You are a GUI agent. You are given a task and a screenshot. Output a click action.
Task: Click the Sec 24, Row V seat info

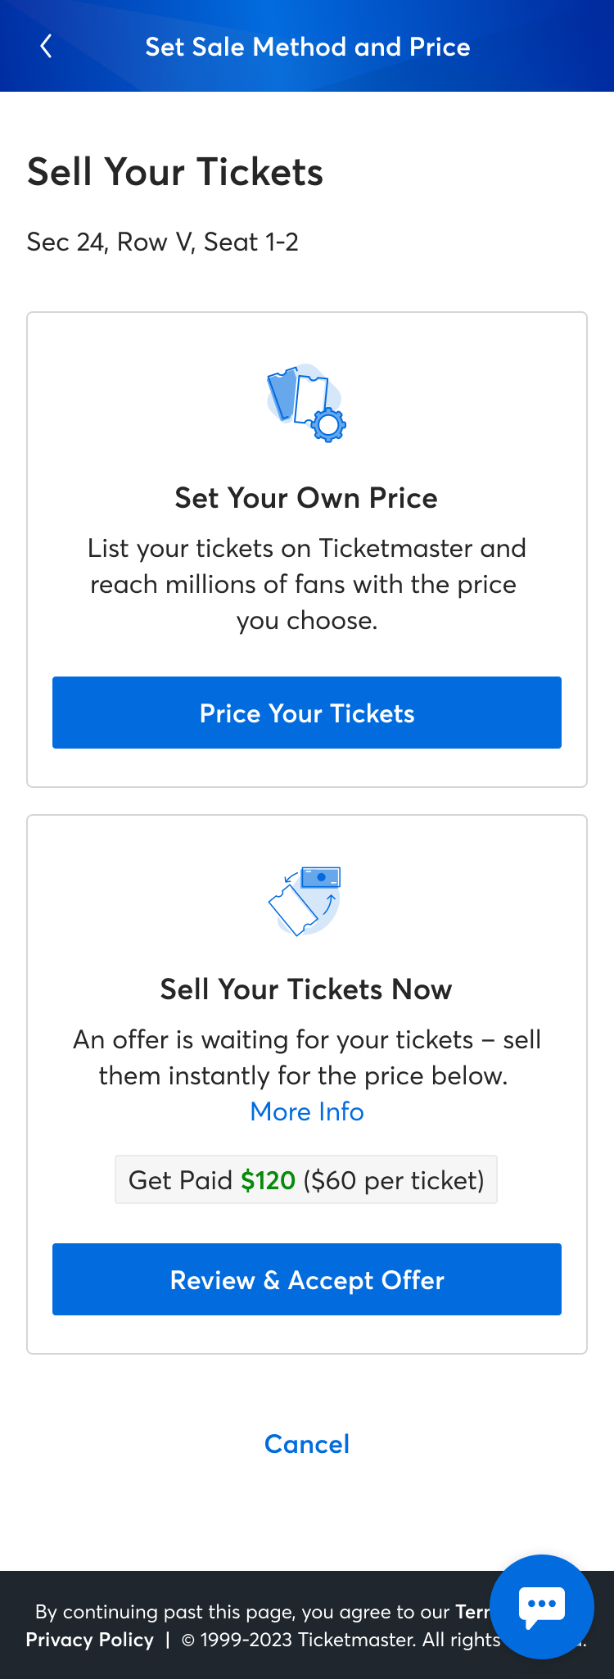click(x=163, y=242)
